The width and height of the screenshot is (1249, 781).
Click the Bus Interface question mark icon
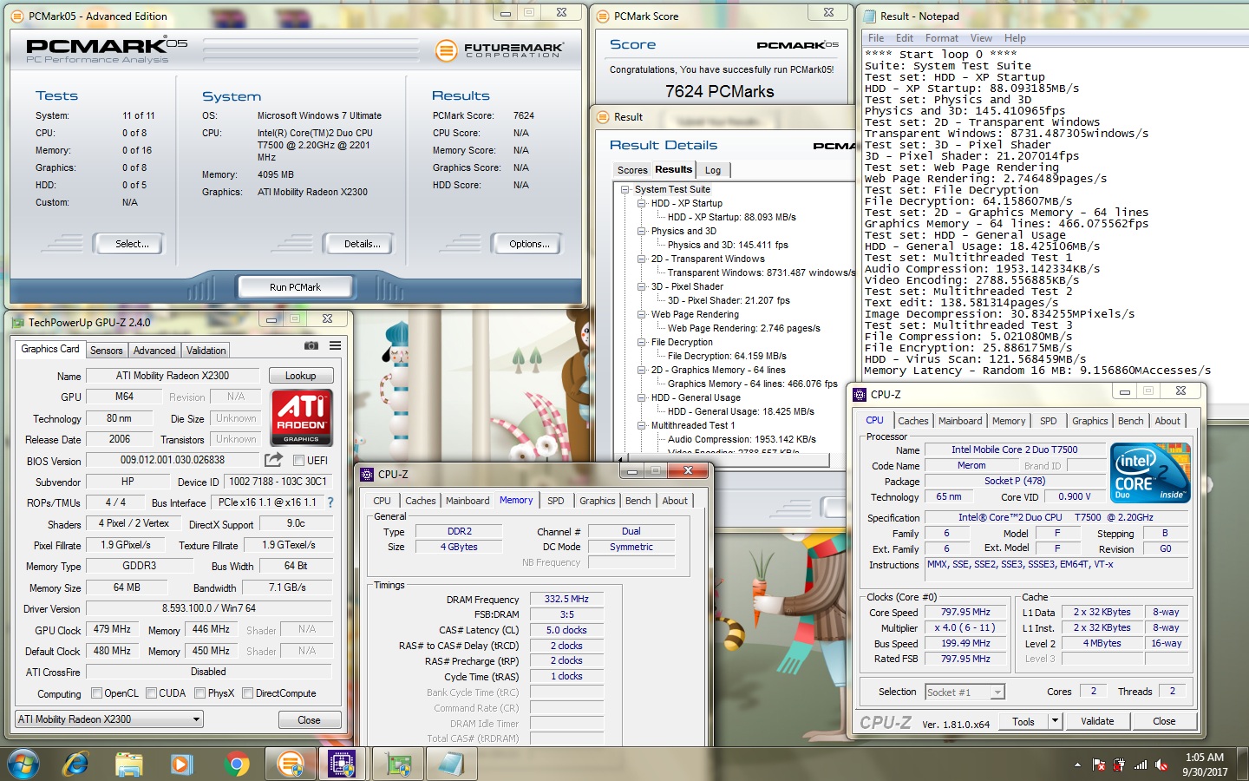(x=330, y=502)
